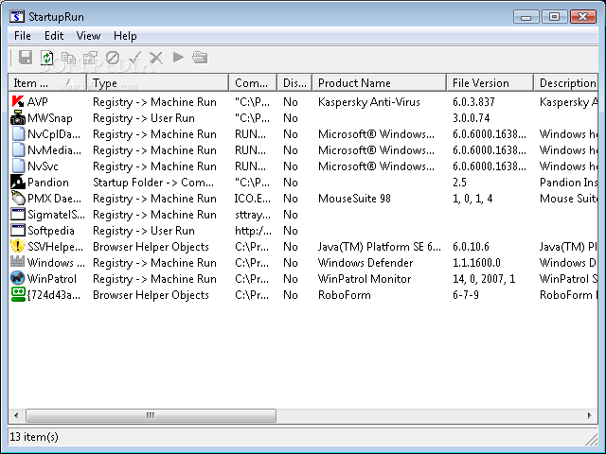Click the Refresh toolbar icon
The height and width of the screenshot is (454, 606).
coord(47,58)
